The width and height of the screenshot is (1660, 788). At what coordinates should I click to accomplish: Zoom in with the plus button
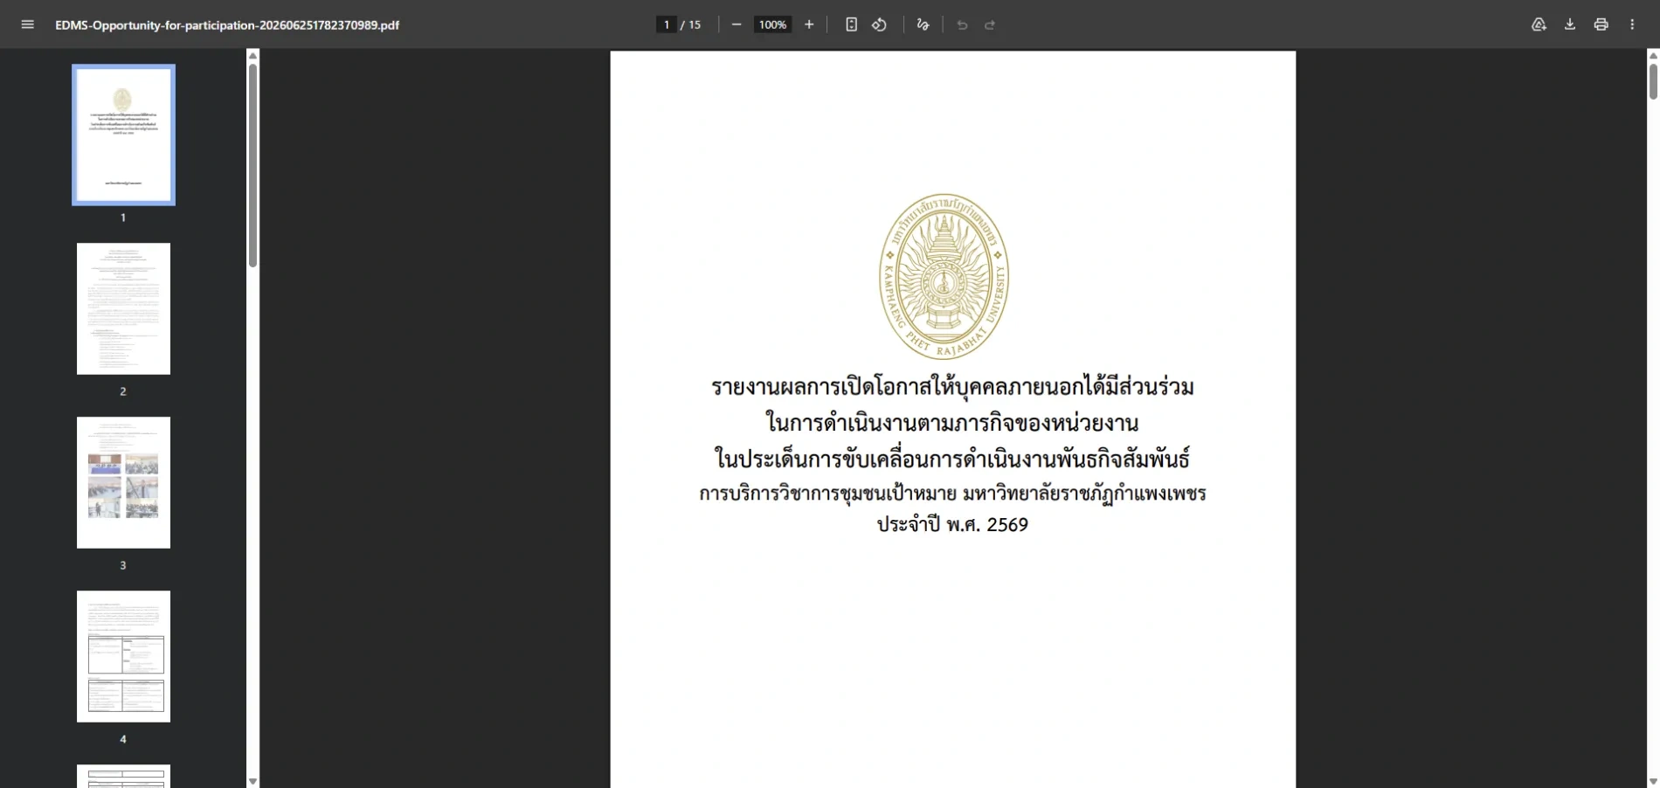tap(809, 24)
